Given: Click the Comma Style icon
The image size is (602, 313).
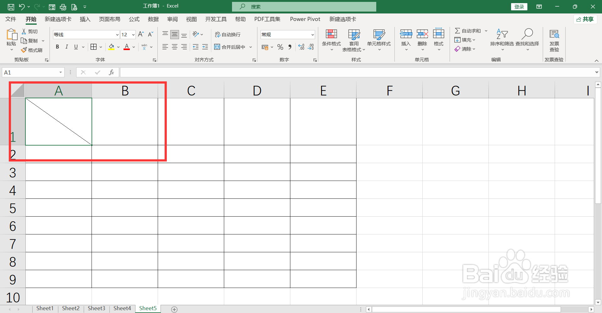Looking at the screenshot, I should point(290,47).
